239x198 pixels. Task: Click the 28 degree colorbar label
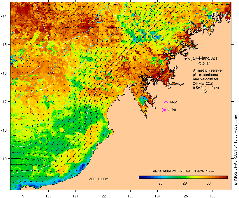(x=161, y=183)
